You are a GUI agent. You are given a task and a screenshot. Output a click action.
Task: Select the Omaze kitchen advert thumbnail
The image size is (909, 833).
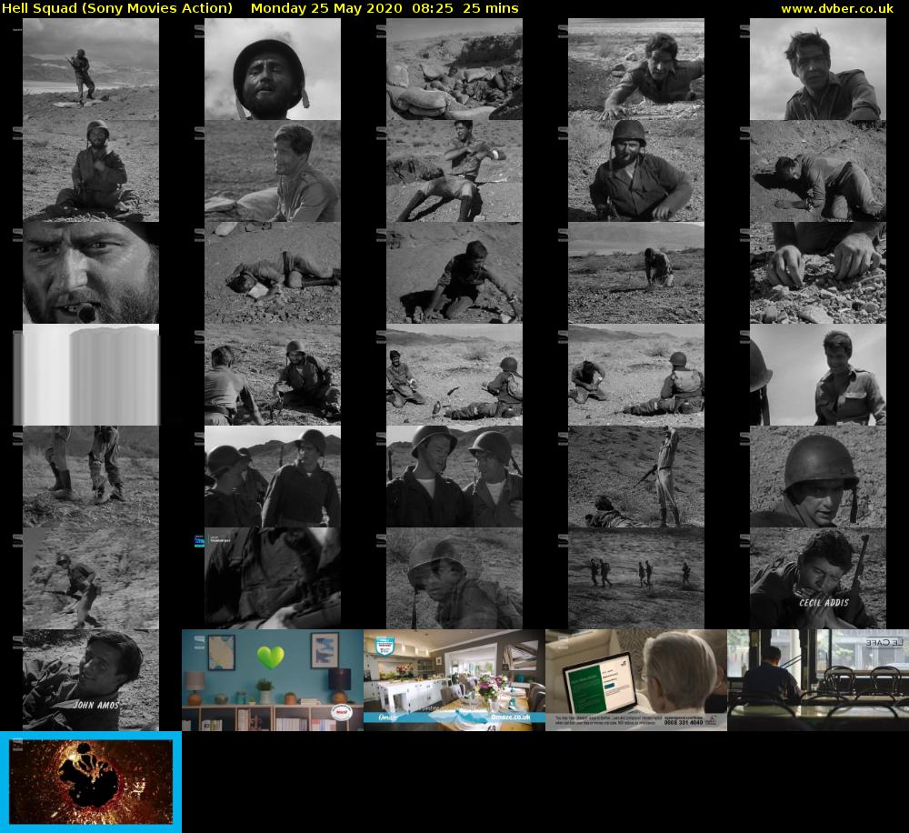[x=454, y=680]
